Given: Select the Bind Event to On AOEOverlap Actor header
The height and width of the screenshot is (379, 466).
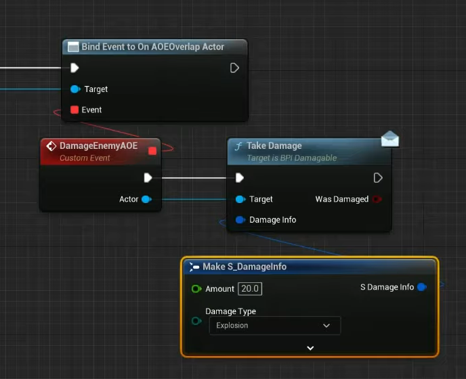Looking at the screenshot, I should pos(152,47).
